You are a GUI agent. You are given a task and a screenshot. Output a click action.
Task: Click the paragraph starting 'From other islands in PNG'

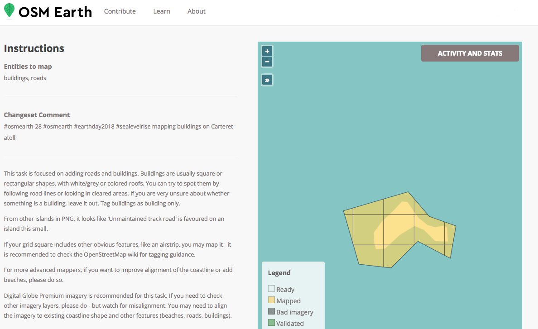(x=114, y=224)
